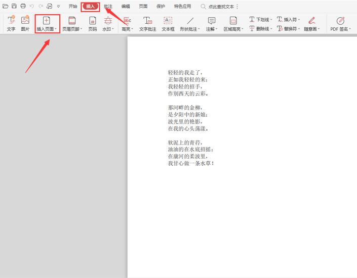Click the 下划线 underline tool

click(x=260, y=20)
